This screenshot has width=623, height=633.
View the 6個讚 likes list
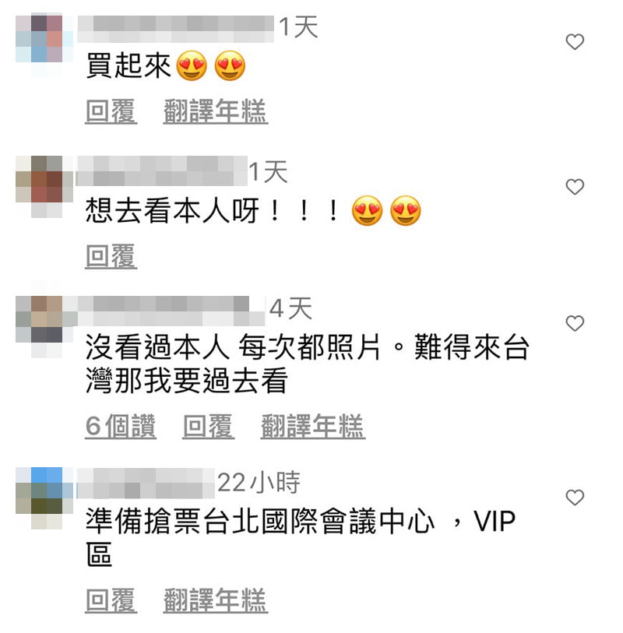(121, 426)
